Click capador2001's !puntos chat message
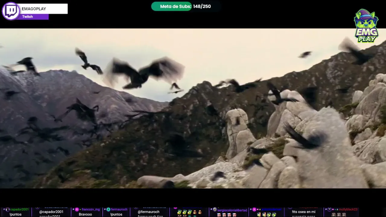386x217 pixels. [x=15, y=214]
